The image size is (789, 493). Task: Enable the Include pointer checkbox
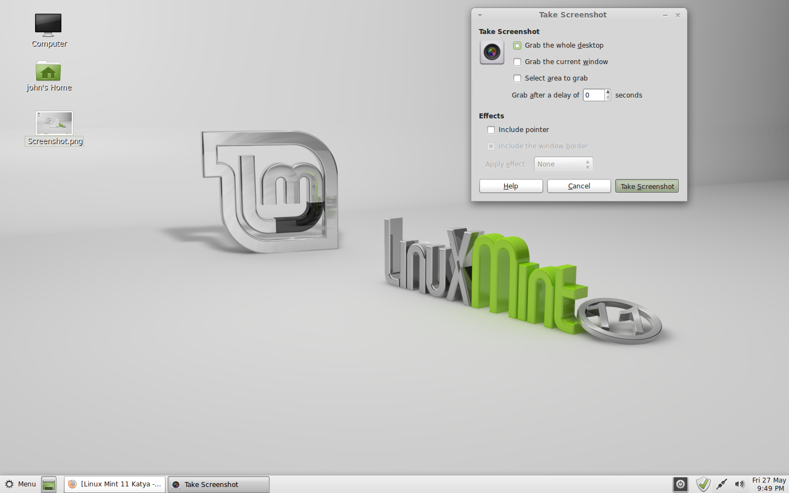491,130
